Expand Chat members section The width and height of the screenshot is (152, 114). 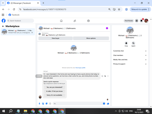tap(130, 55)
